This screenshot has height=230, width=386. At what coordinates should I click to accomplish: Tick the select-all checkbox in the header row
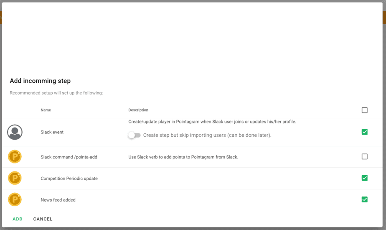(x=365, y=110)
